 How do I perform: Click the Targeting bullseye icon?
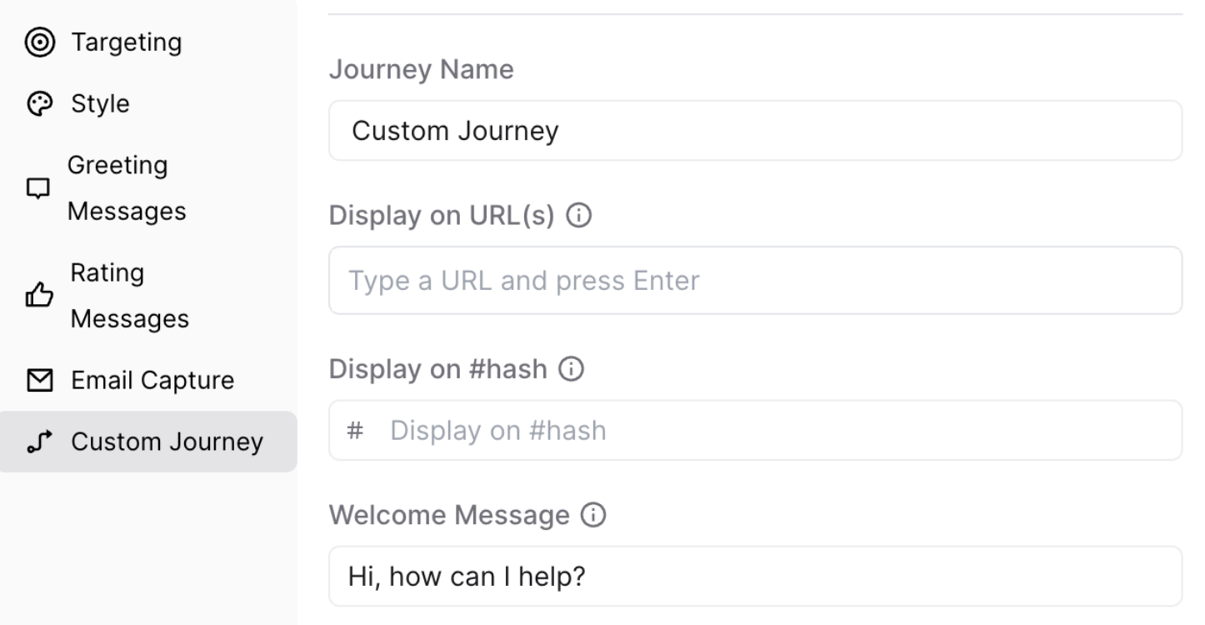[38, 42]
